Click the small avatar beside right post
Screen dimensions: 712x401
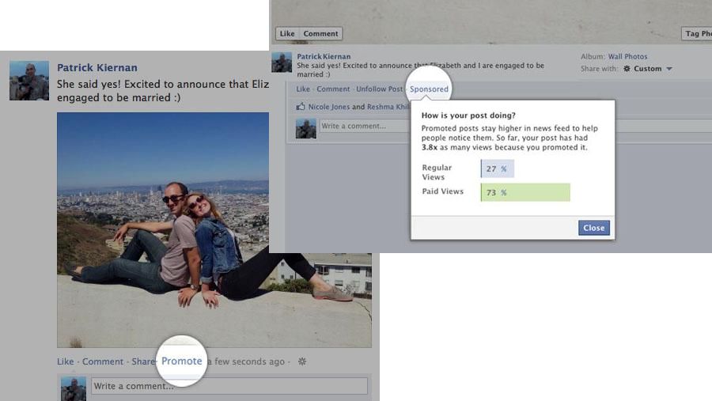[282, 62]
